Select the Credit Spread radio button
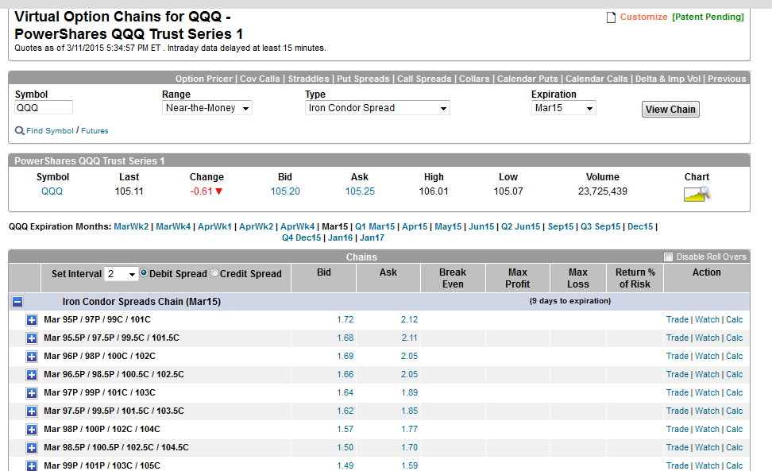The width and height of the screenshot is (772, 471). coord(214,273)
